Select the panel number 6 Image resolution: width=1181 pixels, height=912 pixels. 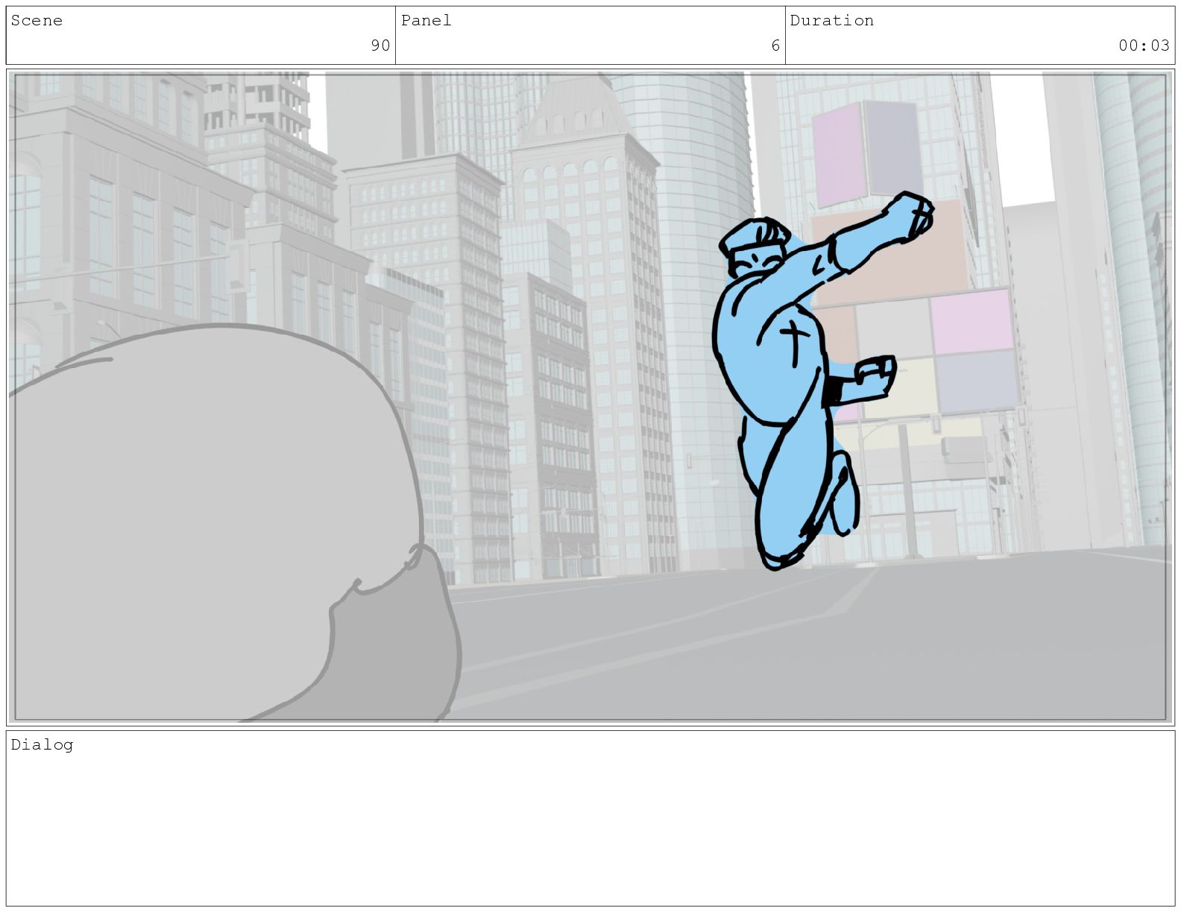click(x=775, y=45)
